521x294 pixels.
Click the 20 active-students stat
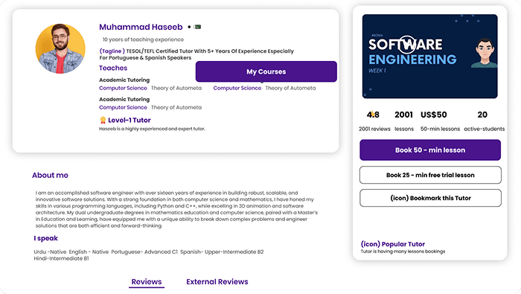[x=484, y=121]
